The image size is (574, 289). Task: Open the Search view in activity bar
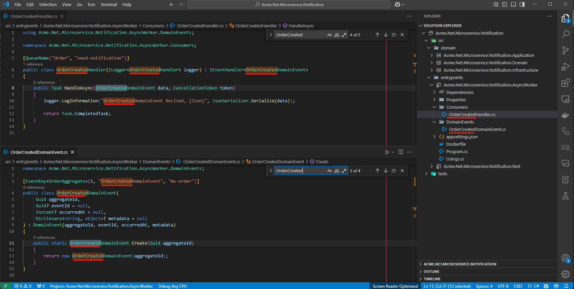coord(566,34)
